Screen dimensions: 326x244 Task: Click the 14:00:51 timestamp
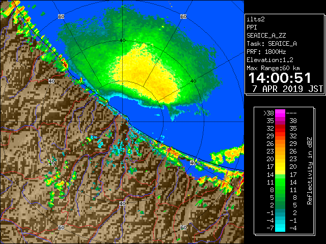click(280, 78)
